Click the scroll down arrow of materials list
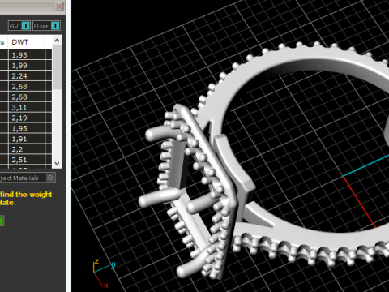 [57, 163]
